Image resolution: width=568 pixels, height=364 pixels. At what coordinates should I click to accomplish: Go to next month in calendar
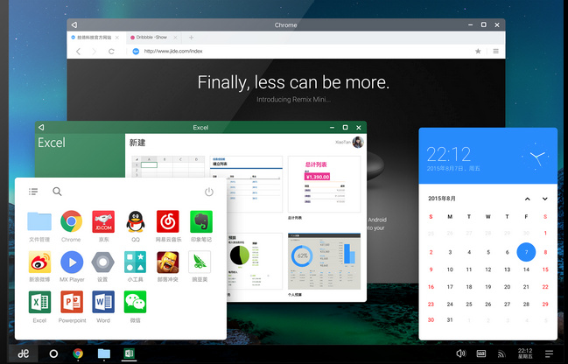tap(544, 199)
